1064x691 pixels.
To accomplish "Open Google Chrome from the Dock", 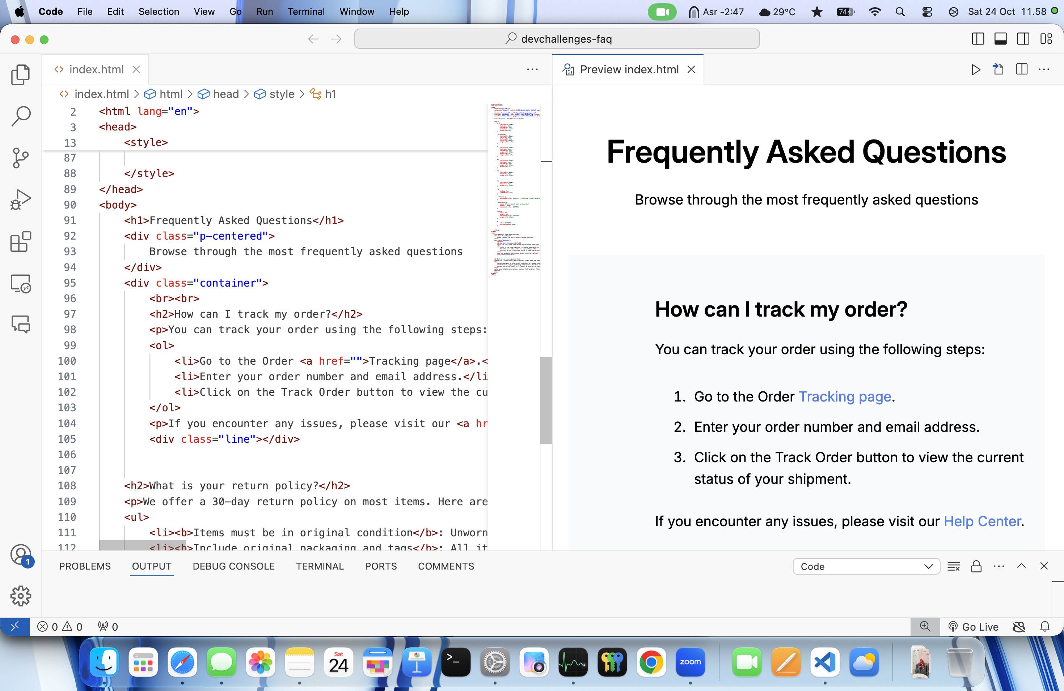I will pos(651,662).
